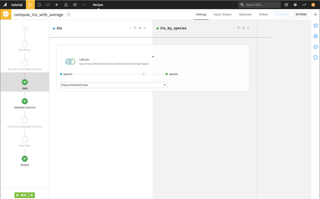Delete iris_by_species with trash icon
The height and width of the screenshot is (199, 320).
(248, 28)
